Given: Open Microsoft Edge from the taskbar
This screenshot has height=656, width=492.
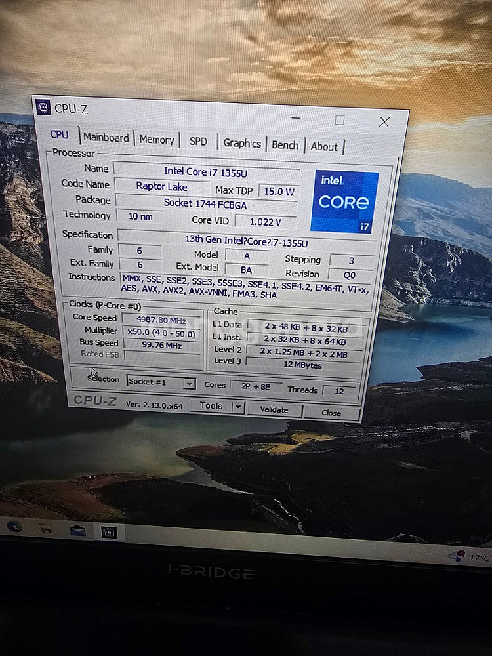Looking at the screenshot, I should coord(15,526).
